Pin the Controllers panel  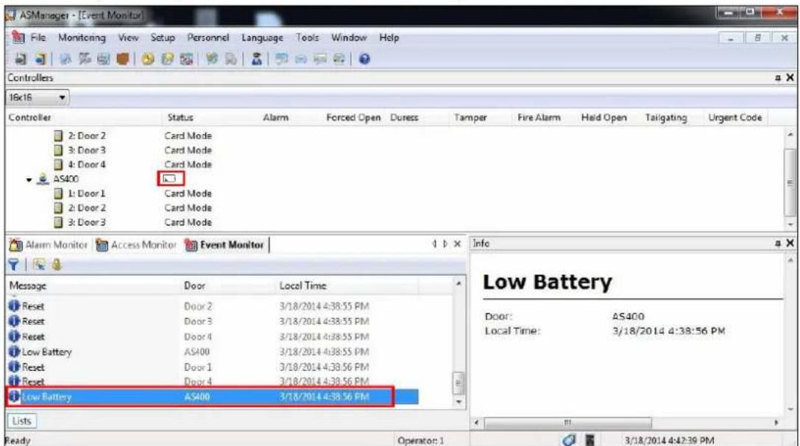coord(778,77)
